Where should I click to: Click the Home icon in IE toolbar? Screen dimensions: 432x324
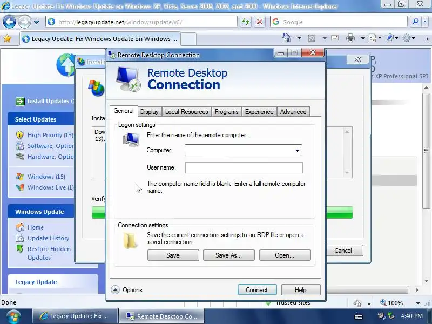click(287, 38)
